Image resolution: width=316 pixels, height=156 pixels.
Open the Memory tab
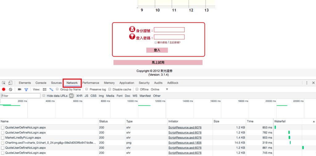[x=109, y=83]
